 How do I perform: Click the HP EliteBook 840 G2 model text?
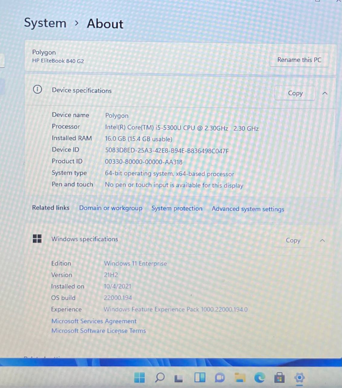tap(58, 61)
